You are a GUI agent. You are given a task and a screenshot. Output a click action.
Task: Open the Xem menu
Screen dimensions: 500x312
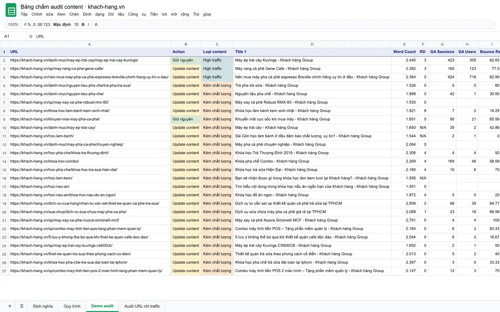click(x=61, y=14)
